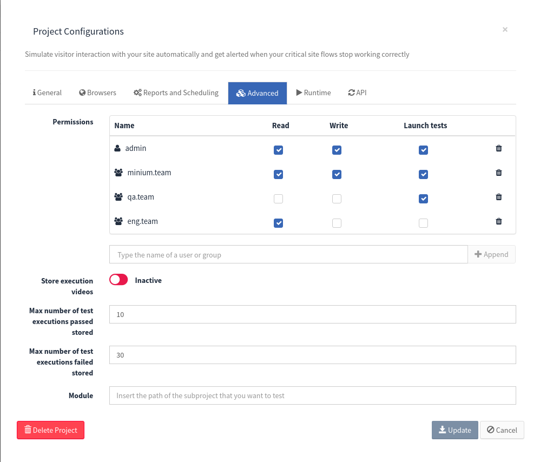Open the General tab
540x462 pixels.
click(47, 93)
